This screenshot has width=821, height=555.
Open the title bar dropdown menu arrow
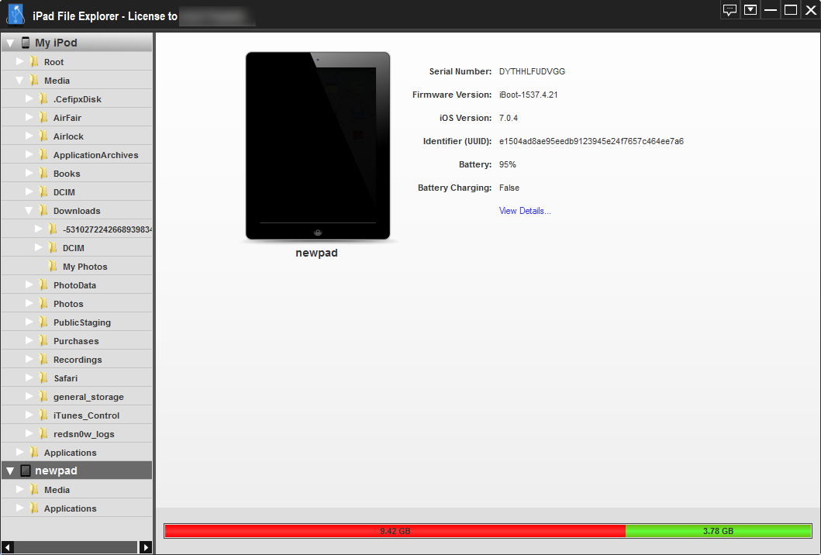(x=750, y=10)
